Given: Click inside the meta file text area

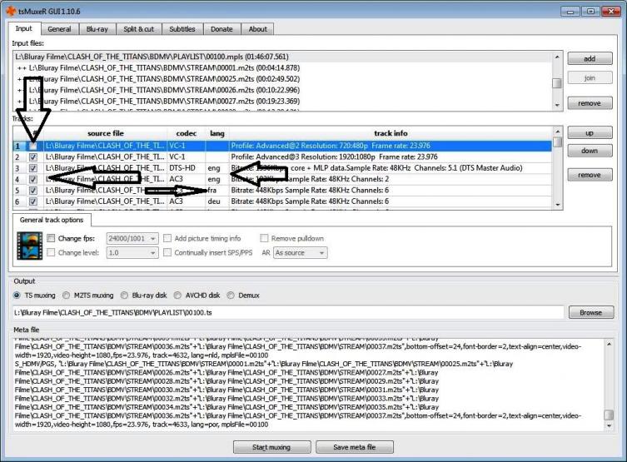Looking at the screenshot, I should pos(308,385).
